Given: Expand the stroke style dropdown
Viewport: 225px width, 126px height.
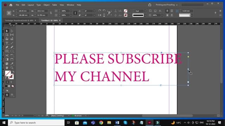Looking at the screenshot, I should coord(145,15).
